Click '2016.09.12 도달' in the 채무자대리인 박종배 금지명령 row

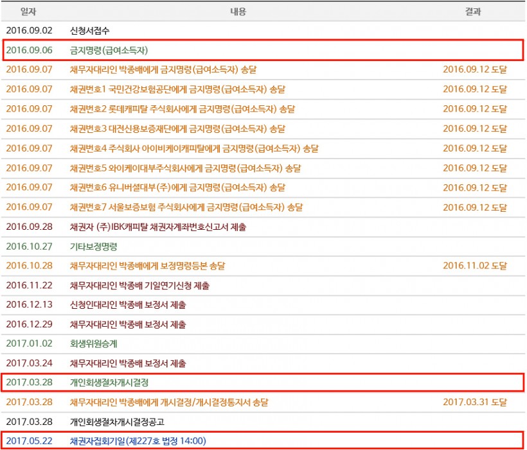click(475, 69)
